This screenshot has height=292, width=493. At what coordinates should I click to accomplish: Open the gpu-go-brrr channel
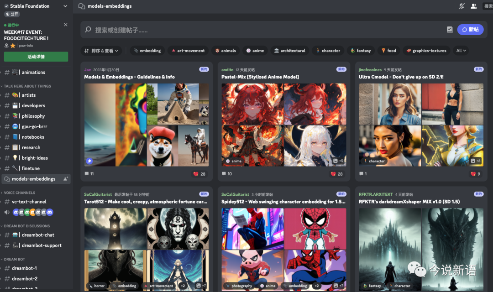point(35,126)
